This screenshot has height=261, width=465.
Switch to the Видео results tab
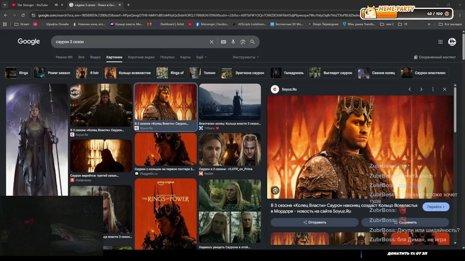95,57
